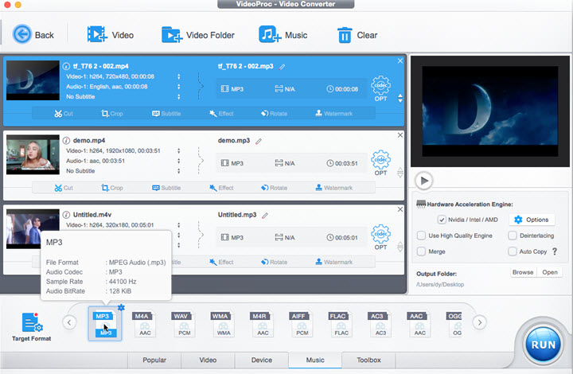Open Watermark tool for demo.mp4
Image resolution: width=573 pixels, height=374 pixels.
(334, 188)
